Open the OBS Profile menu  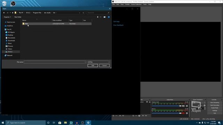tap(127, 5)
